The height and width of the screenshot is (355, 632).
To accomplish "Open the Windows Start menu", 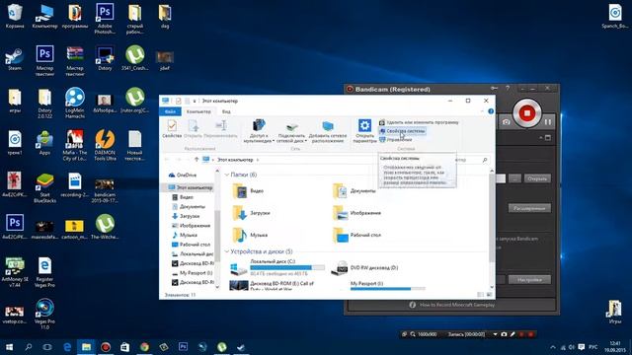I will click(x=9, y=346).
